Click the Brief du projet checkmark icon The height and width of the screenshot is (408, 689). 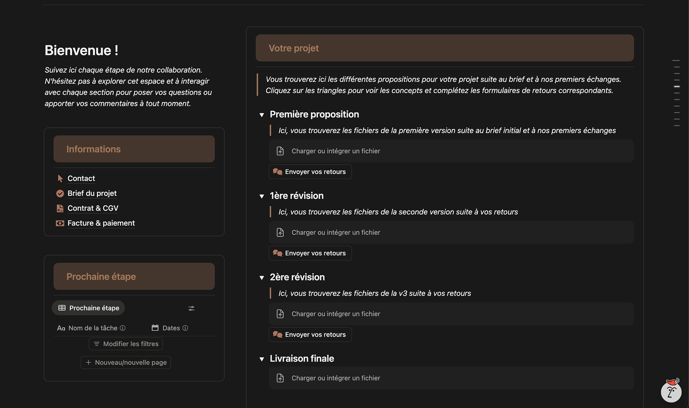pos(60,194)
